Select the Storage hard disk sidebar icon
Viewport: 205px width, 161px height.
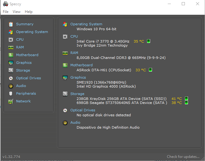pyautogui.click(x=11, y=71)
